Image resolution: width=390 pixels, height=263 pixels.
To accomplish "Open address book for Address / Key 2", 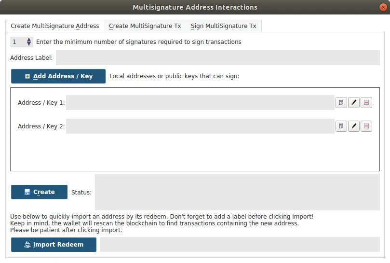I will [x=341, y=126].
